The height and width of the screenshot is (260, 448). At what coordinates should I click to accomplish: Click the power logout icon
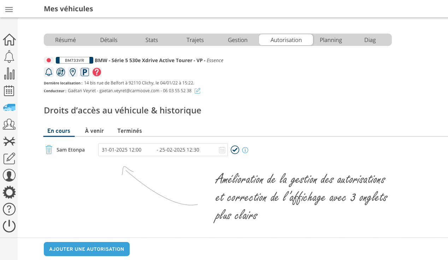click(9, 226)
